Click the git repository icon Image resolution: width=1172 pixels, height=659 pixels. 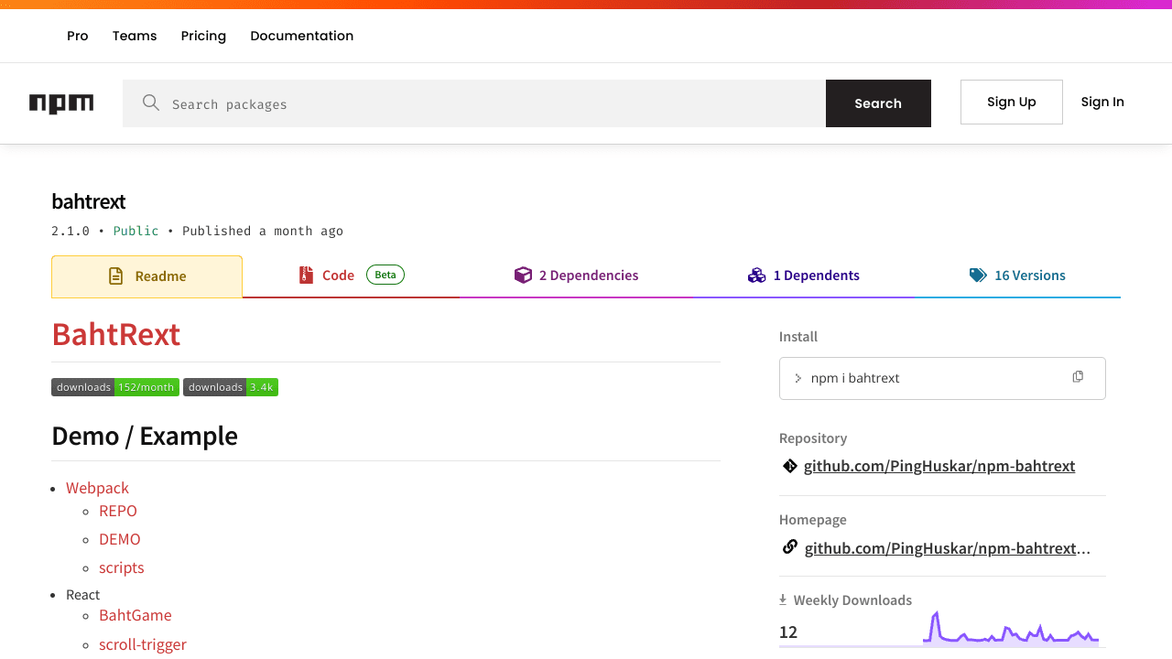(789, 466)
